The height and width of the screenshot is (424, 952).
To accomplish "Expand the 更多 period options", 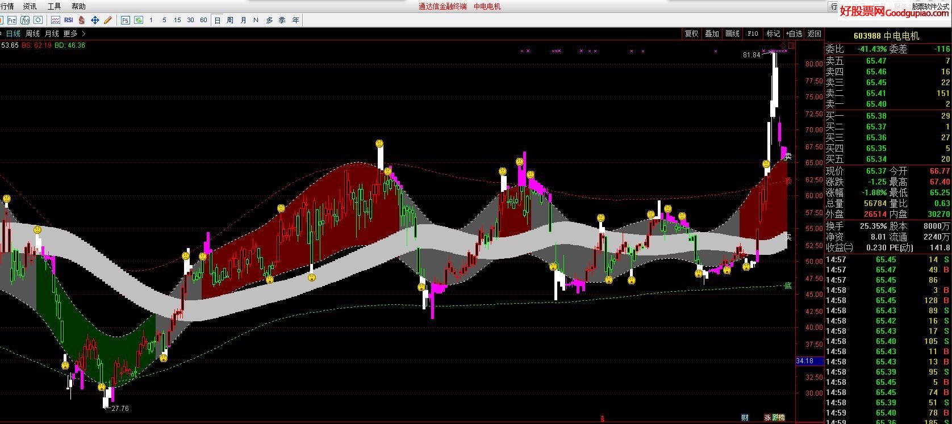I will click(x=70, y=34).
